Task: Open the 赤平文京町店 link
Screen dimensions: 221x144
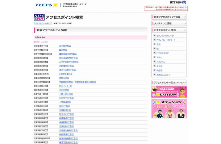Action: 65,46
